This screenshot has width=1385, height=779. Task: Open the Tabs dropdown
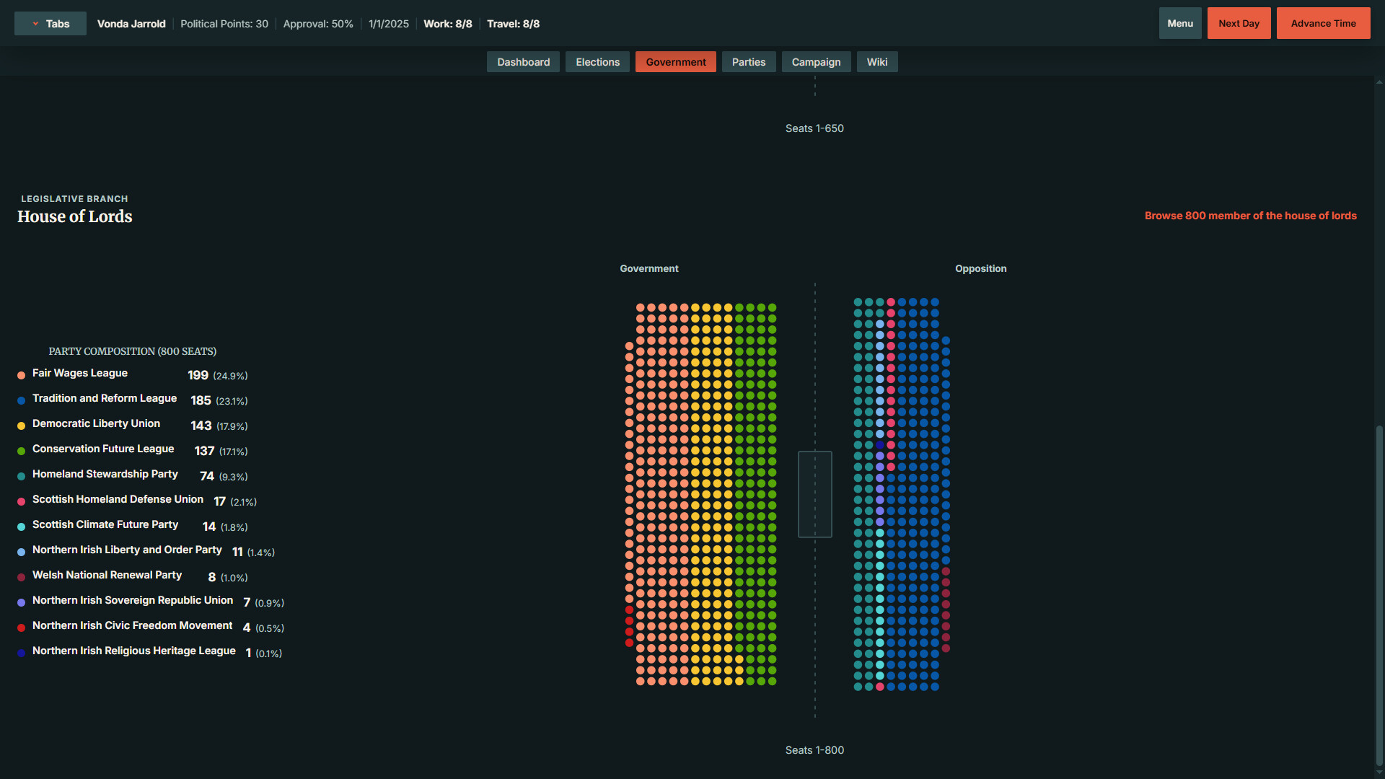tap(50, 24)
